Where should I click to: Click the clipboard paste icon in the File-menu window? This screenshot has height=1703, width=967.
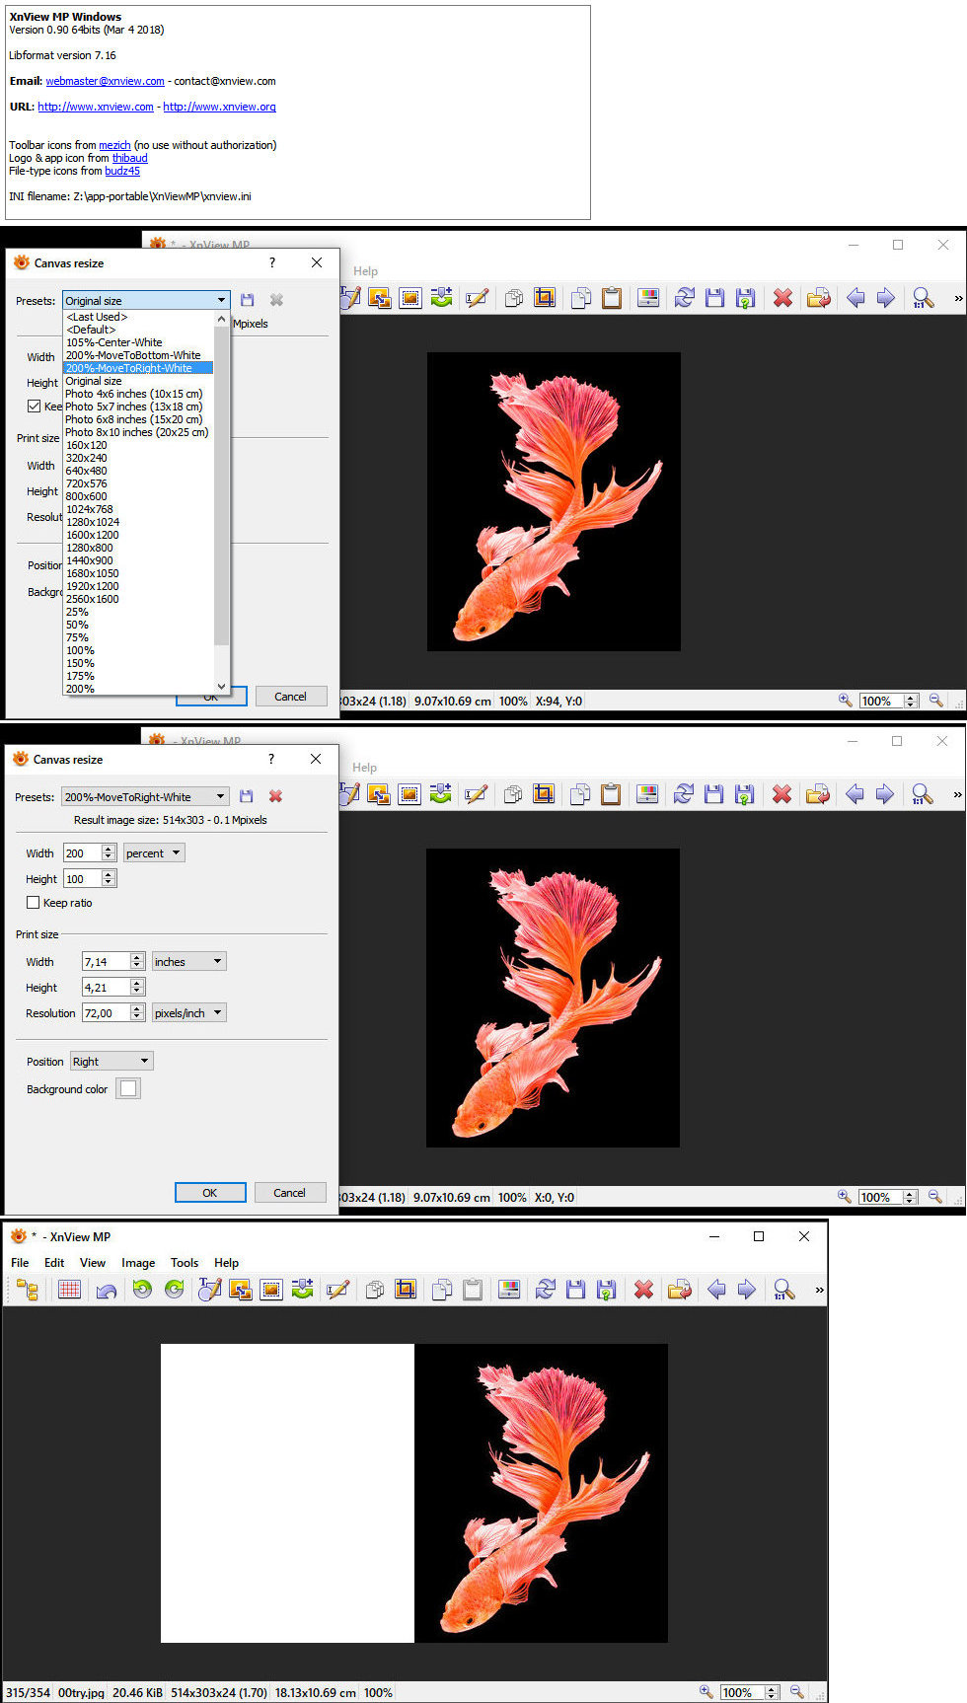pos(473,1290)
